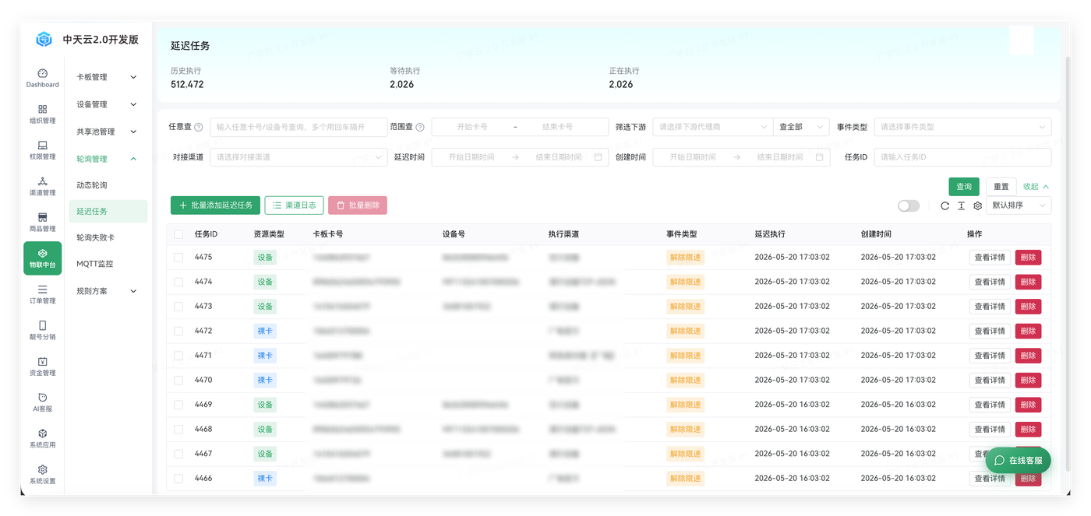Open 商品管理 sidebar icon
The height and width of the screenshot is (516, 1091).
42,222
